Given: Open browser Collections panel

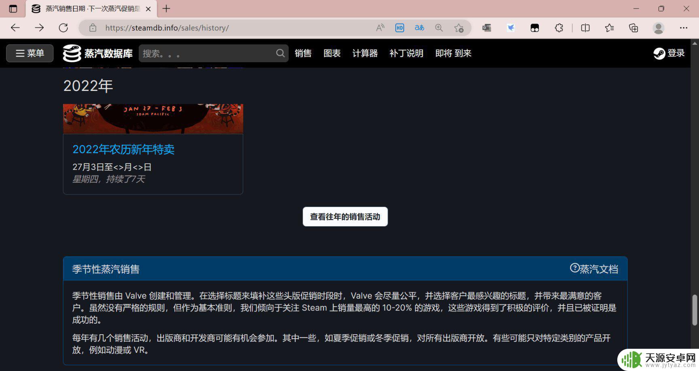Looking at the screenshot, I should [x=633, y=28].
